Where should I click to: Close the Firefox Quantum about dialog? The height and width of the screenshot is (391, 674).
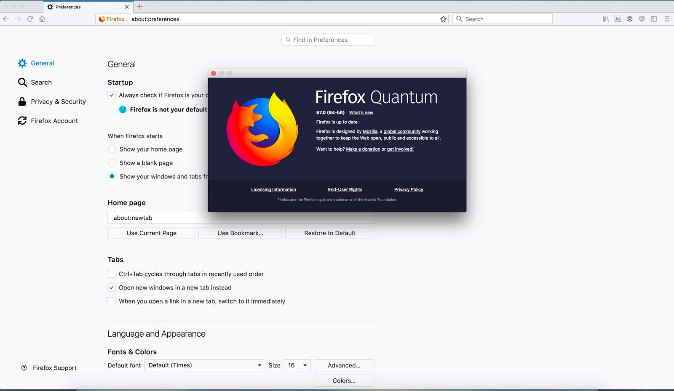coord(214,73)
